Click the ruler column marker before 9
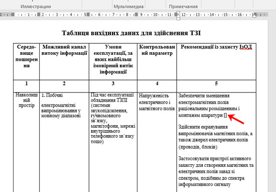The image size is (276, 192). (x=136, y=15)
